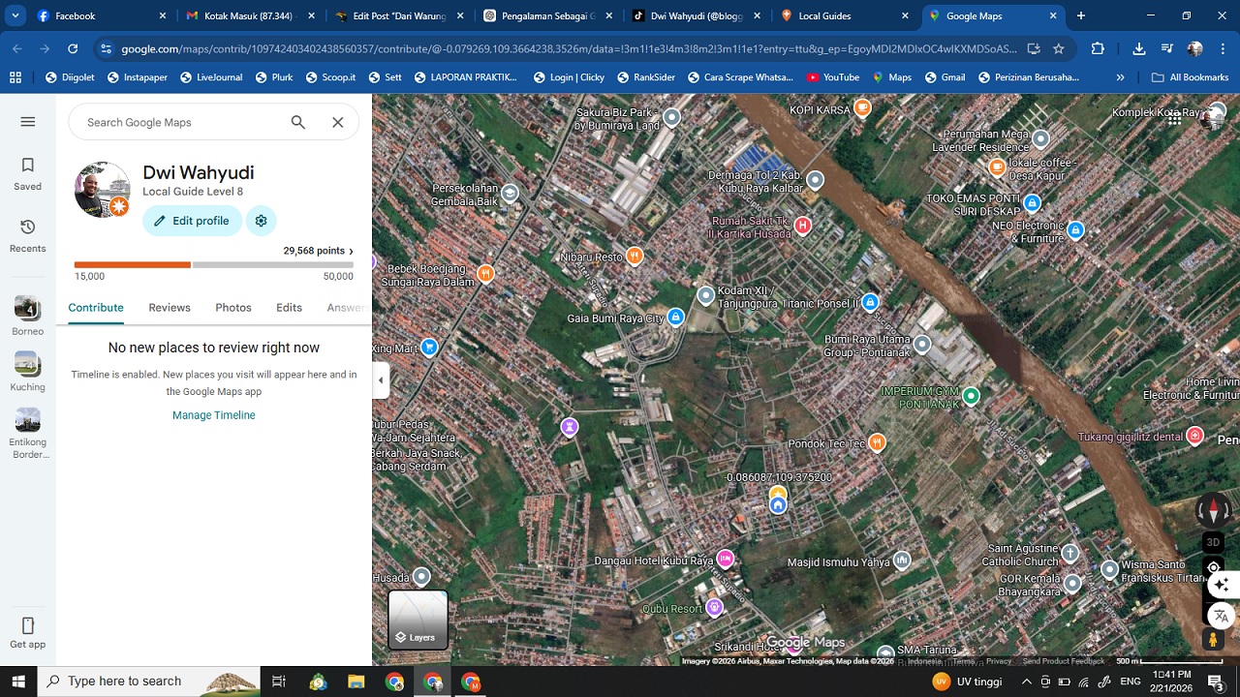Reset map north using the compass icon
The image size is (1240, 697).
point(1213,510)
